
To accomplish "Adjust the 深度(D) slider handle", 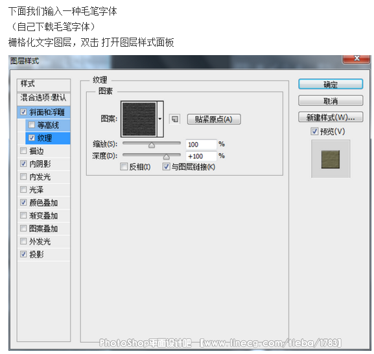I will tap(167, 157).
